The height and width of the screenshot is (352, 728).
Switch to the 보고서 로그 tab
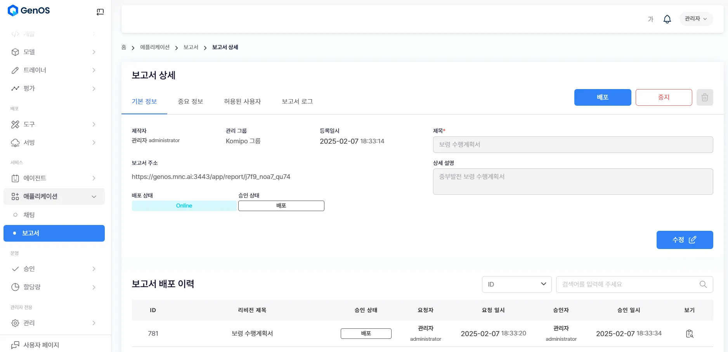coord(297,101)
